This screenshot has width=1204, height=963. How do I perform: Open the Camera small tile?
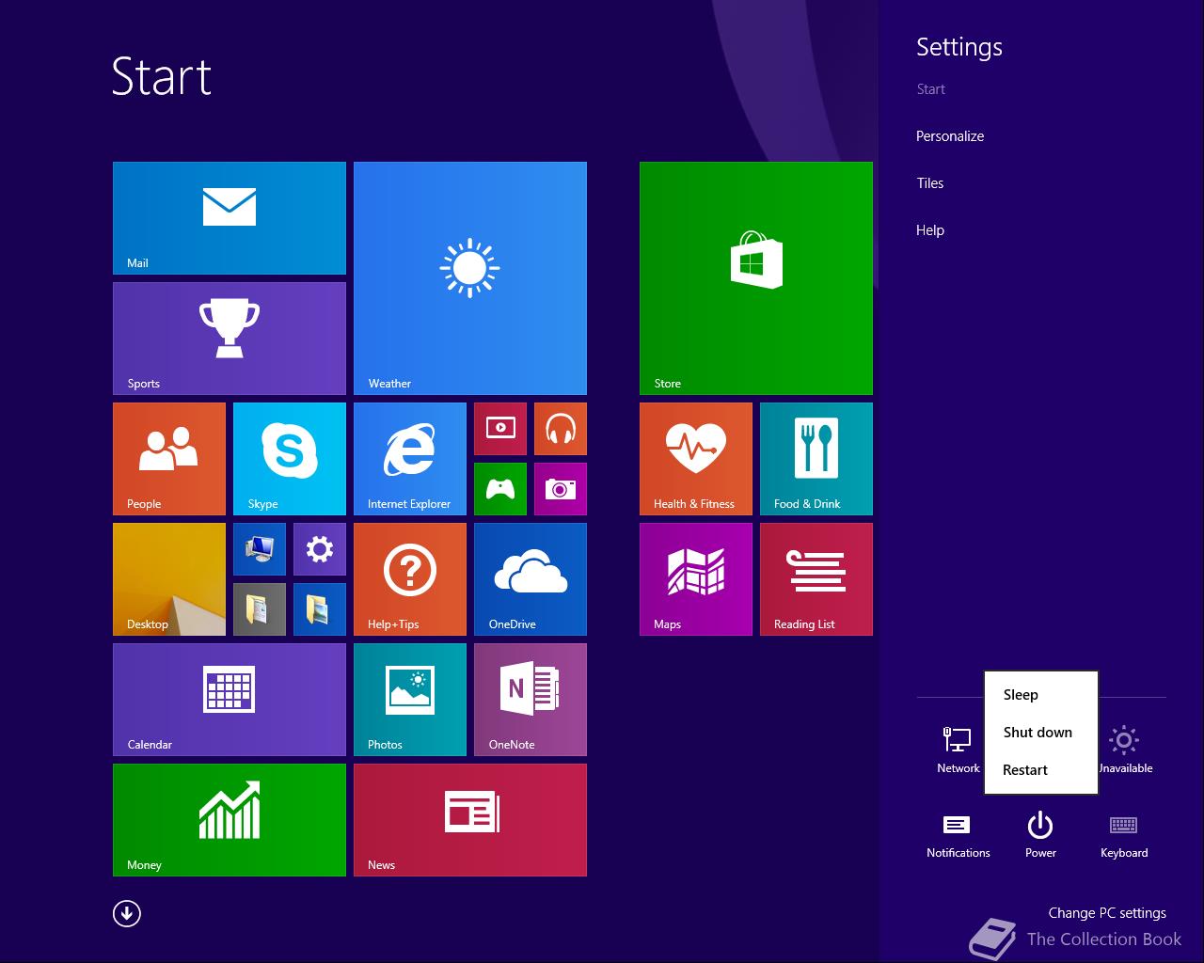pyautogui.click(x=561, y=489)
